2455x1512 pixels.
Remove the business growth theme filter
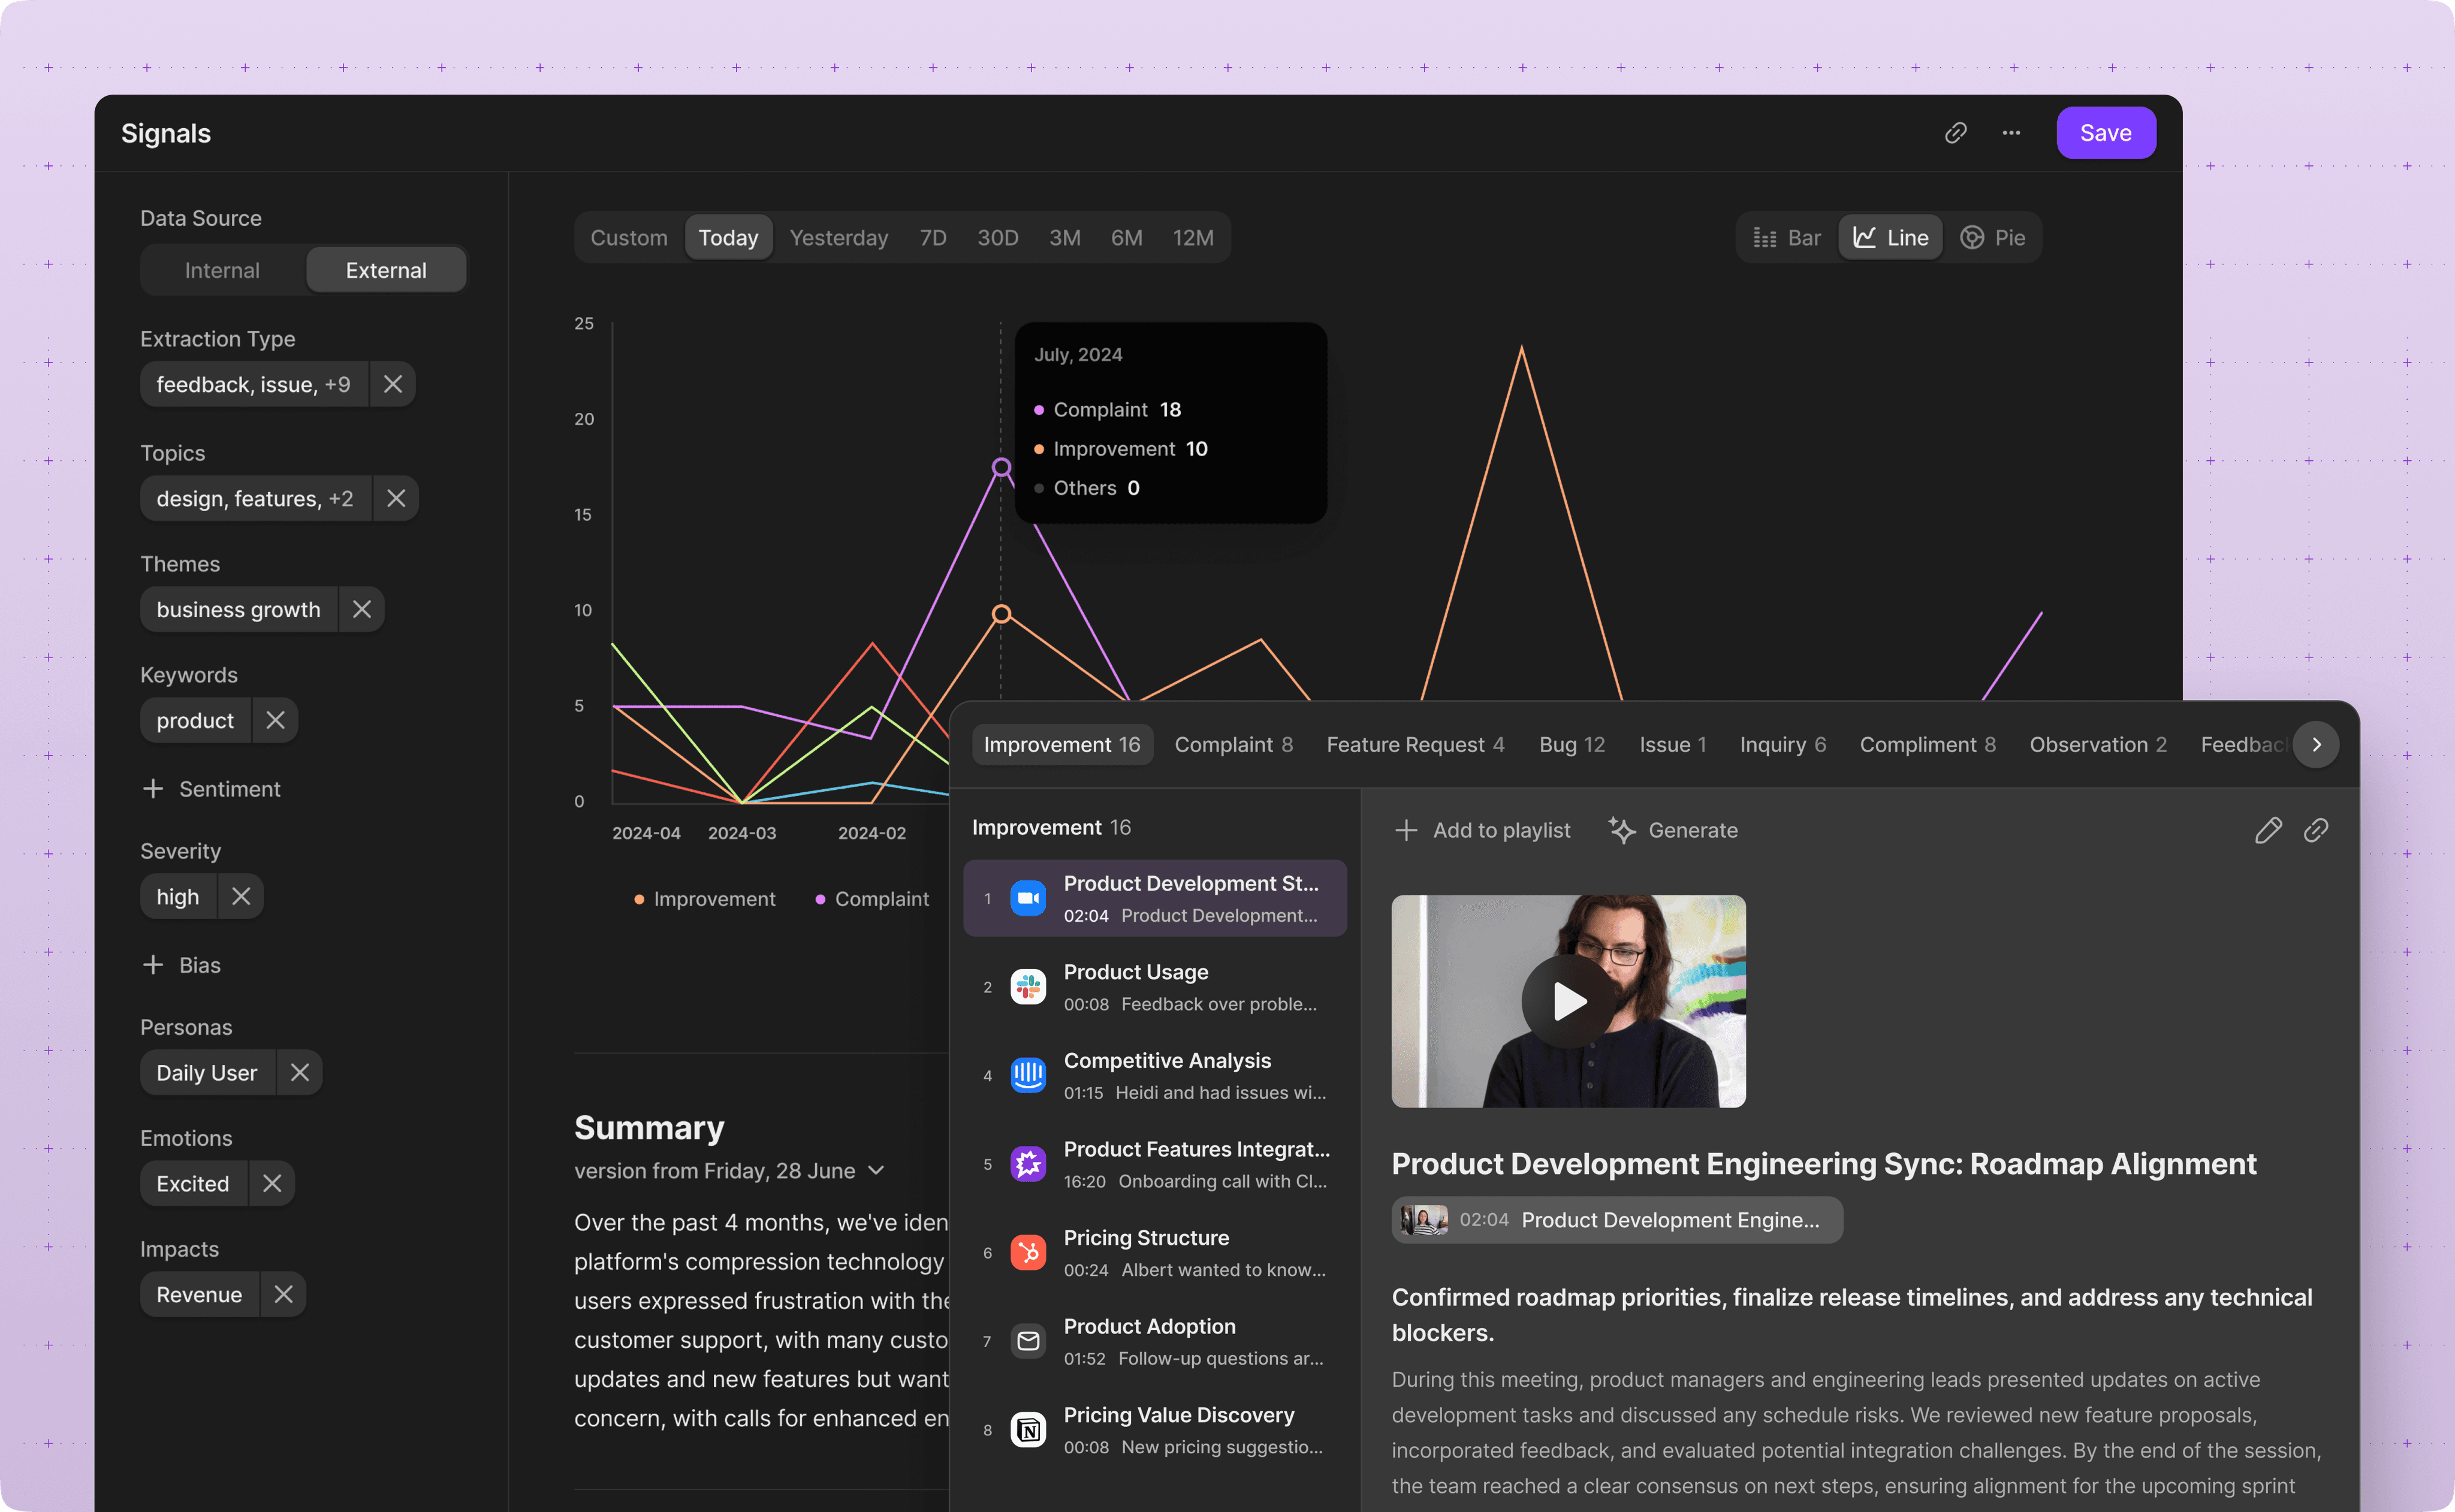(x=362, y=609)
